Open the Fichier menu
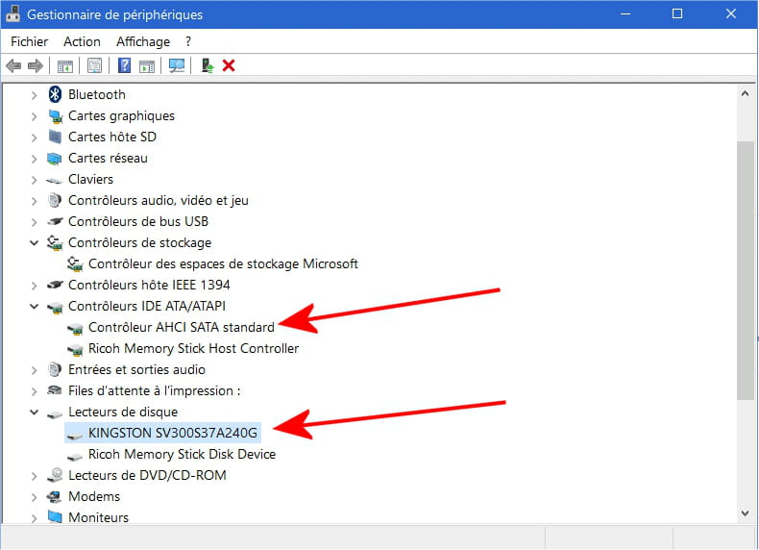The width and height of the screenshot is (759, 550). point(29,41)
